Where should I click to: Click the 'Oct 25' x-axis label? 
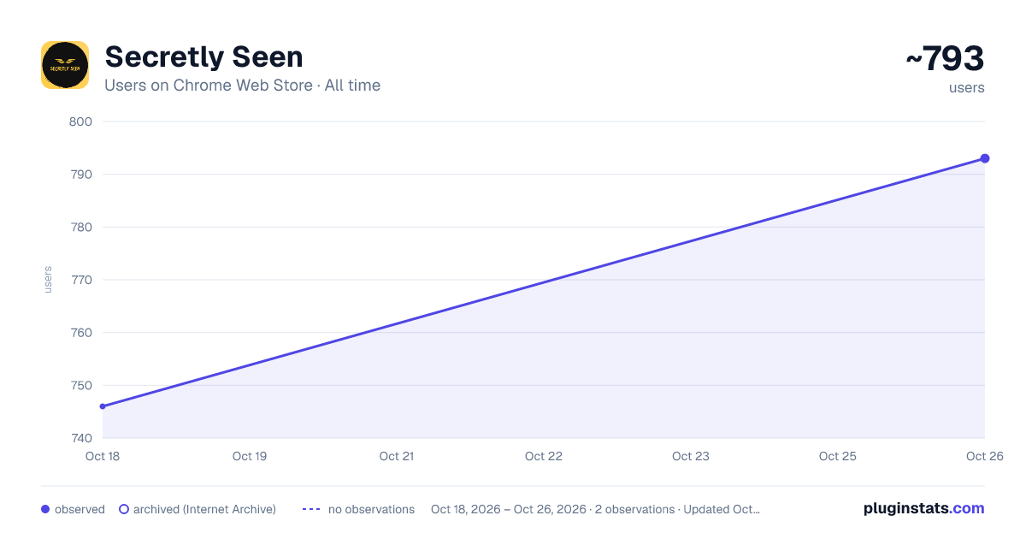pos(838,456)
